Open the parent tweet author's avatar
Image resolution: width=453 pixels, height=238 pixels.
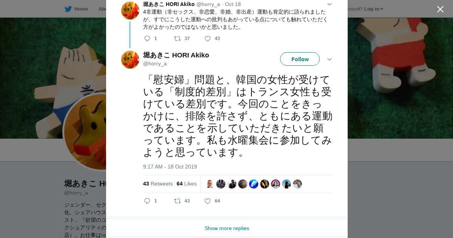coord(130,11)
